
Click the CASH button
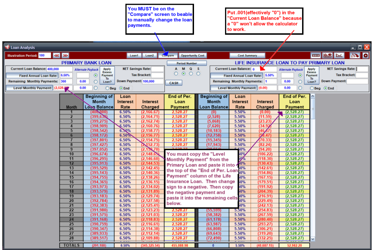tap(174, 83)
